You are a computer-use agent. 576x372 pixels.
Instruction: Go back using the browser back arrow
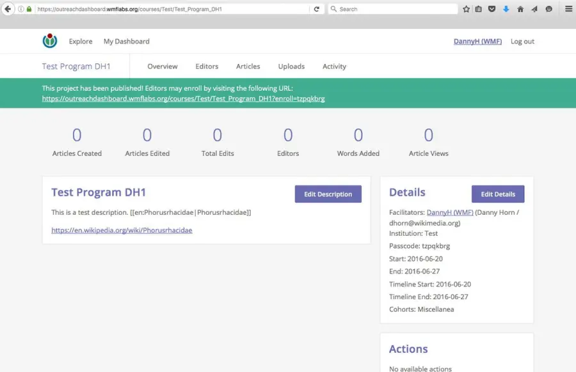tap(8, 9)
